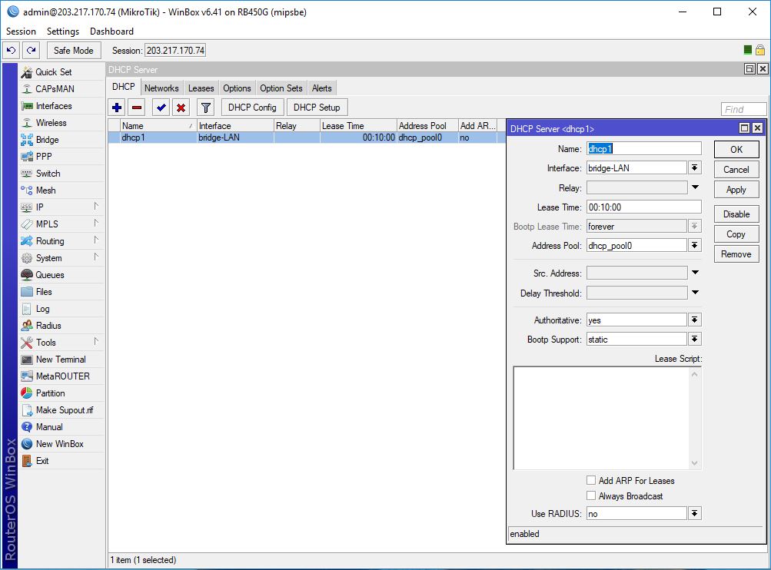
Task: Expand the Relay field arrow
Action: [695, 187]
